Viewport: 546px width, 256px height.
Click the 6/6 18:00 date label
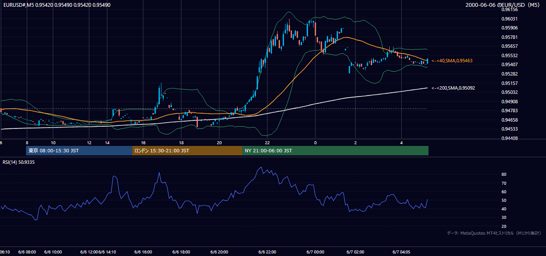(x=181, y=252)
